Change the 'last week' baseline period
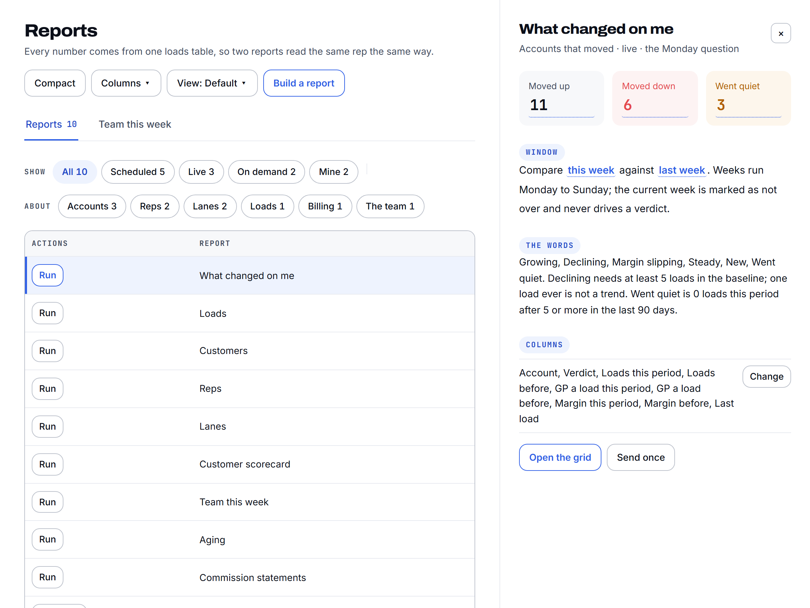 point(681,171)
